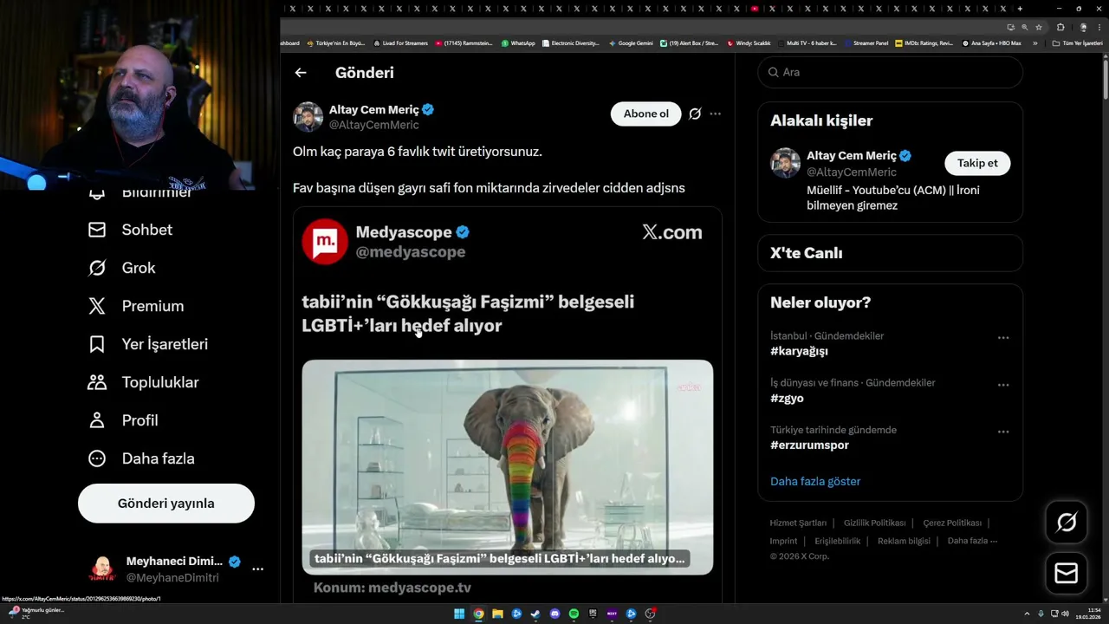Open Altay Cem Meriç profile name in post
Screen dimensions: 1109x624
pos(374,110)
